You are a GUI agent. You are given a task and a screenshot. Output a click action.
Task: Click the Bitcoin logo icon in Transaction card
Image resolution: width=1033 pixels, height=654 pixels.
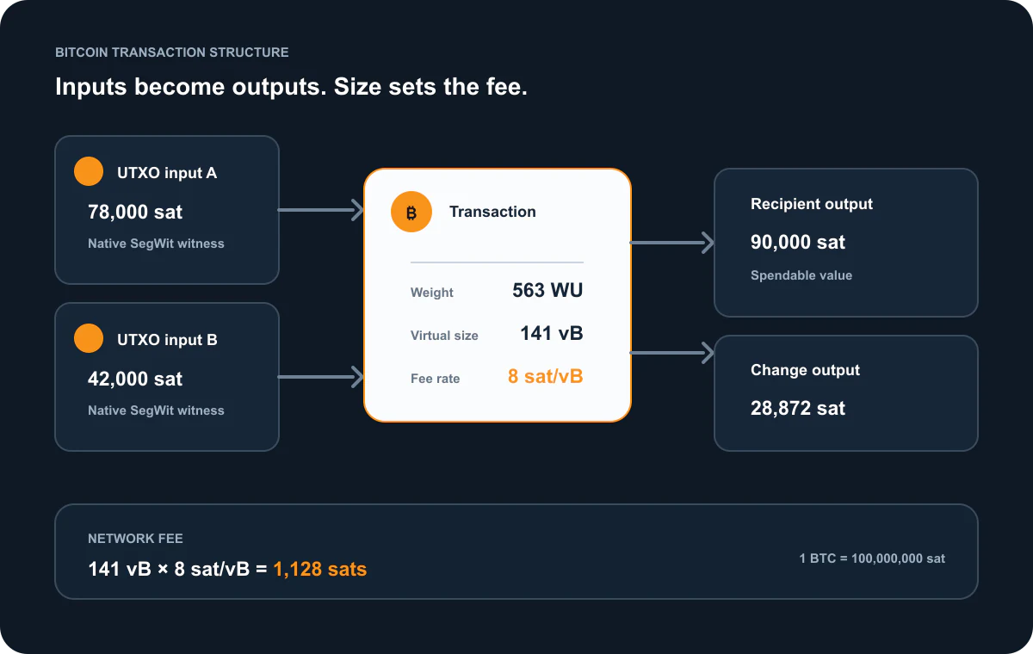click(411, 212)
